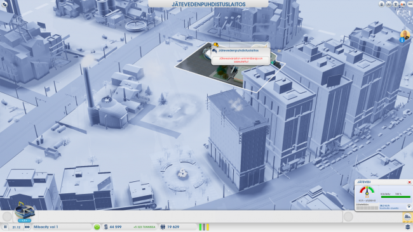The height and width of the screenshot is (232, 413).
Task: Open the happiness smiley face indicator
Action: coord(97,227)
